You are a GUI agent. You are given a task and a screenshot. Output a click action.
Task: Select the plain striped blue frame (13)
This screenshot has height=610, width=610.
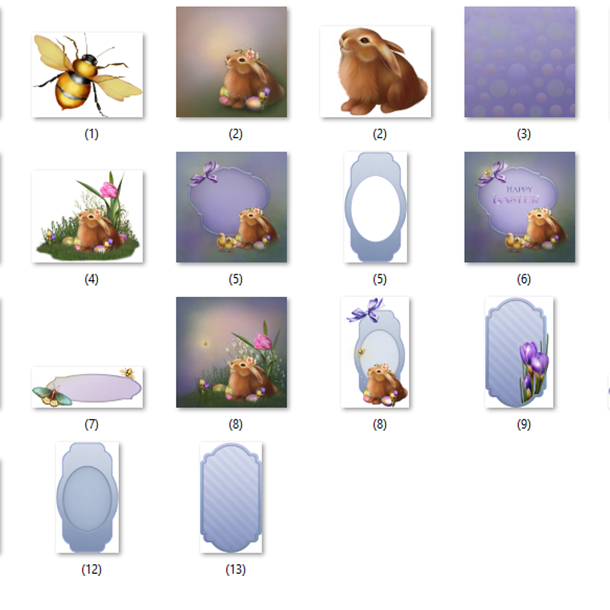tap(231, 497)
